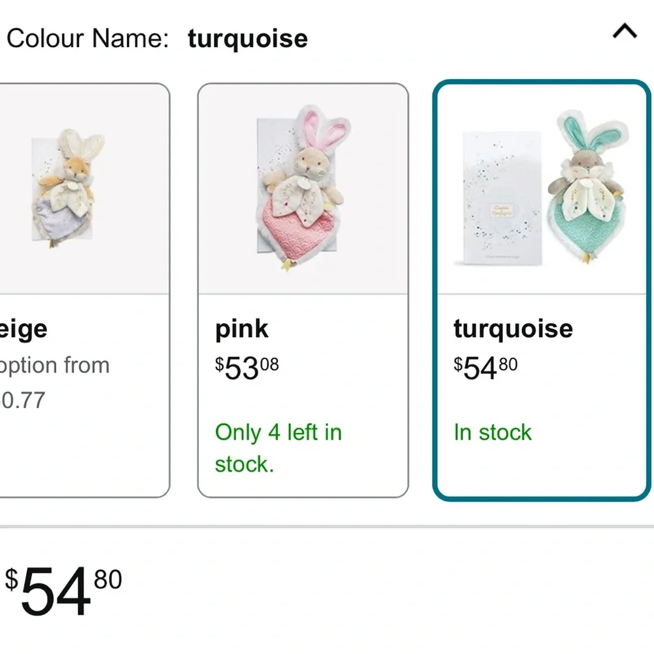Click the selected colour value turquoise in header
The image size is (654, 654).
pyautogui.click(x=247, y=39)
